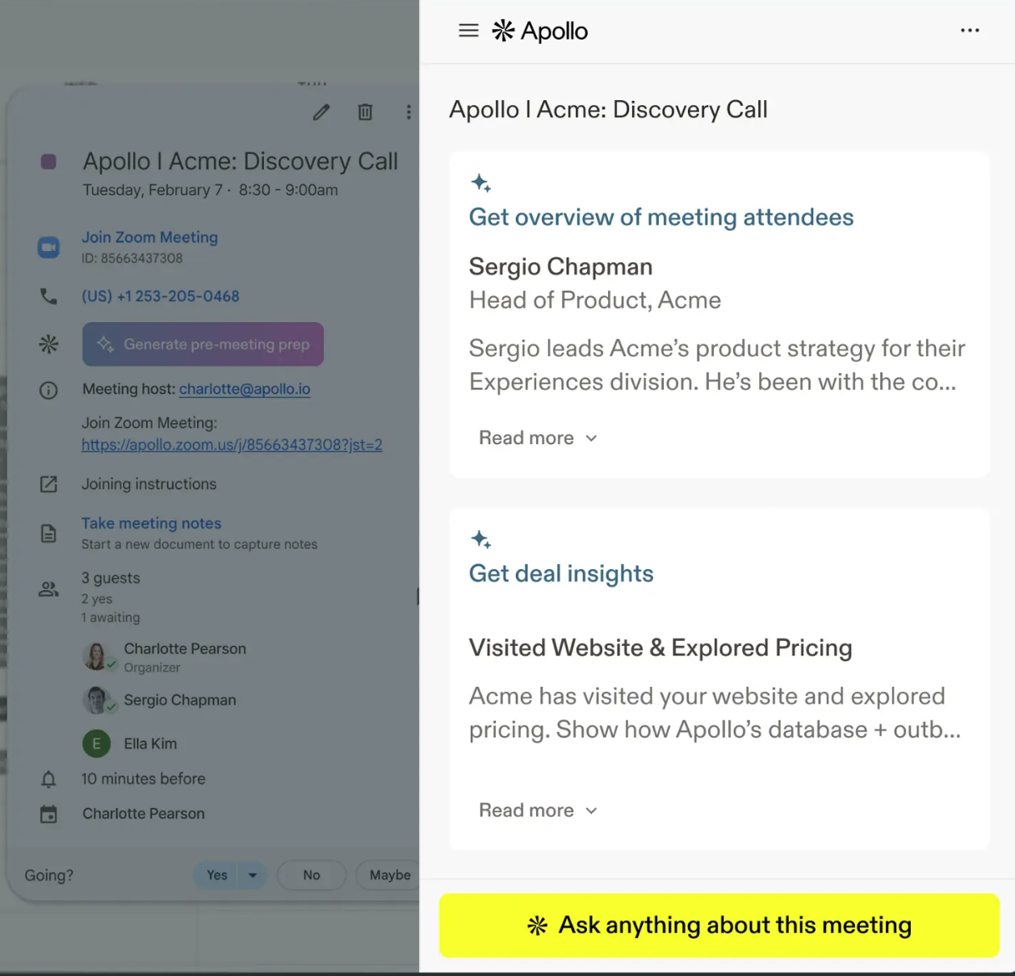Click the document icon by Take meeting notes

click(x=48, y=534)
